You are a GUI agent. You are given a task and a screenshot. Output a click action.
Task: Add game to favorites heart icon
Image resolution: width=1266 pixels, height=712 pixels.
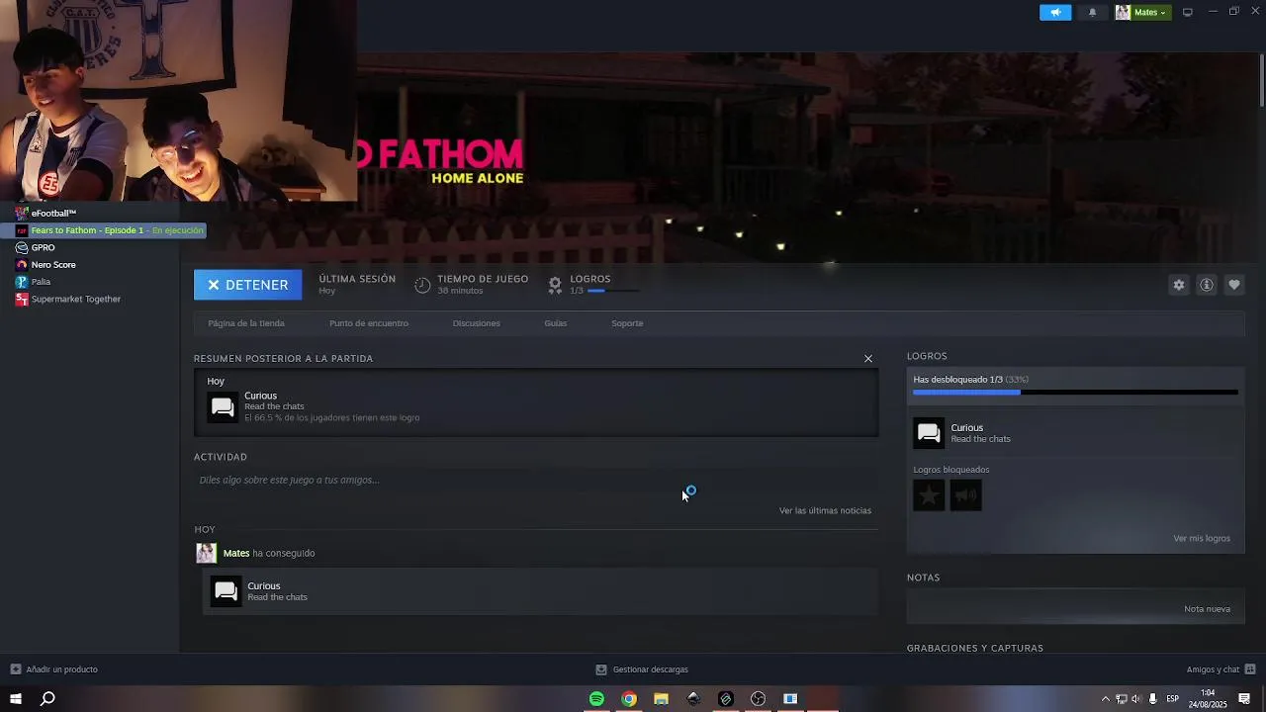click(1234, 285)
